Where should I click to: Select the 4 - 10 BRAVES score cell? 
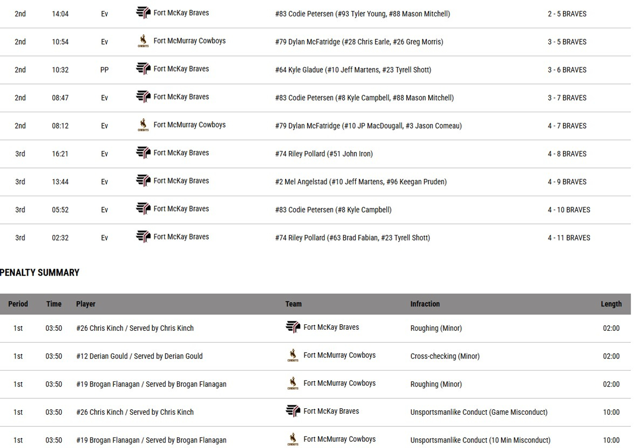(x=569, y=210)
